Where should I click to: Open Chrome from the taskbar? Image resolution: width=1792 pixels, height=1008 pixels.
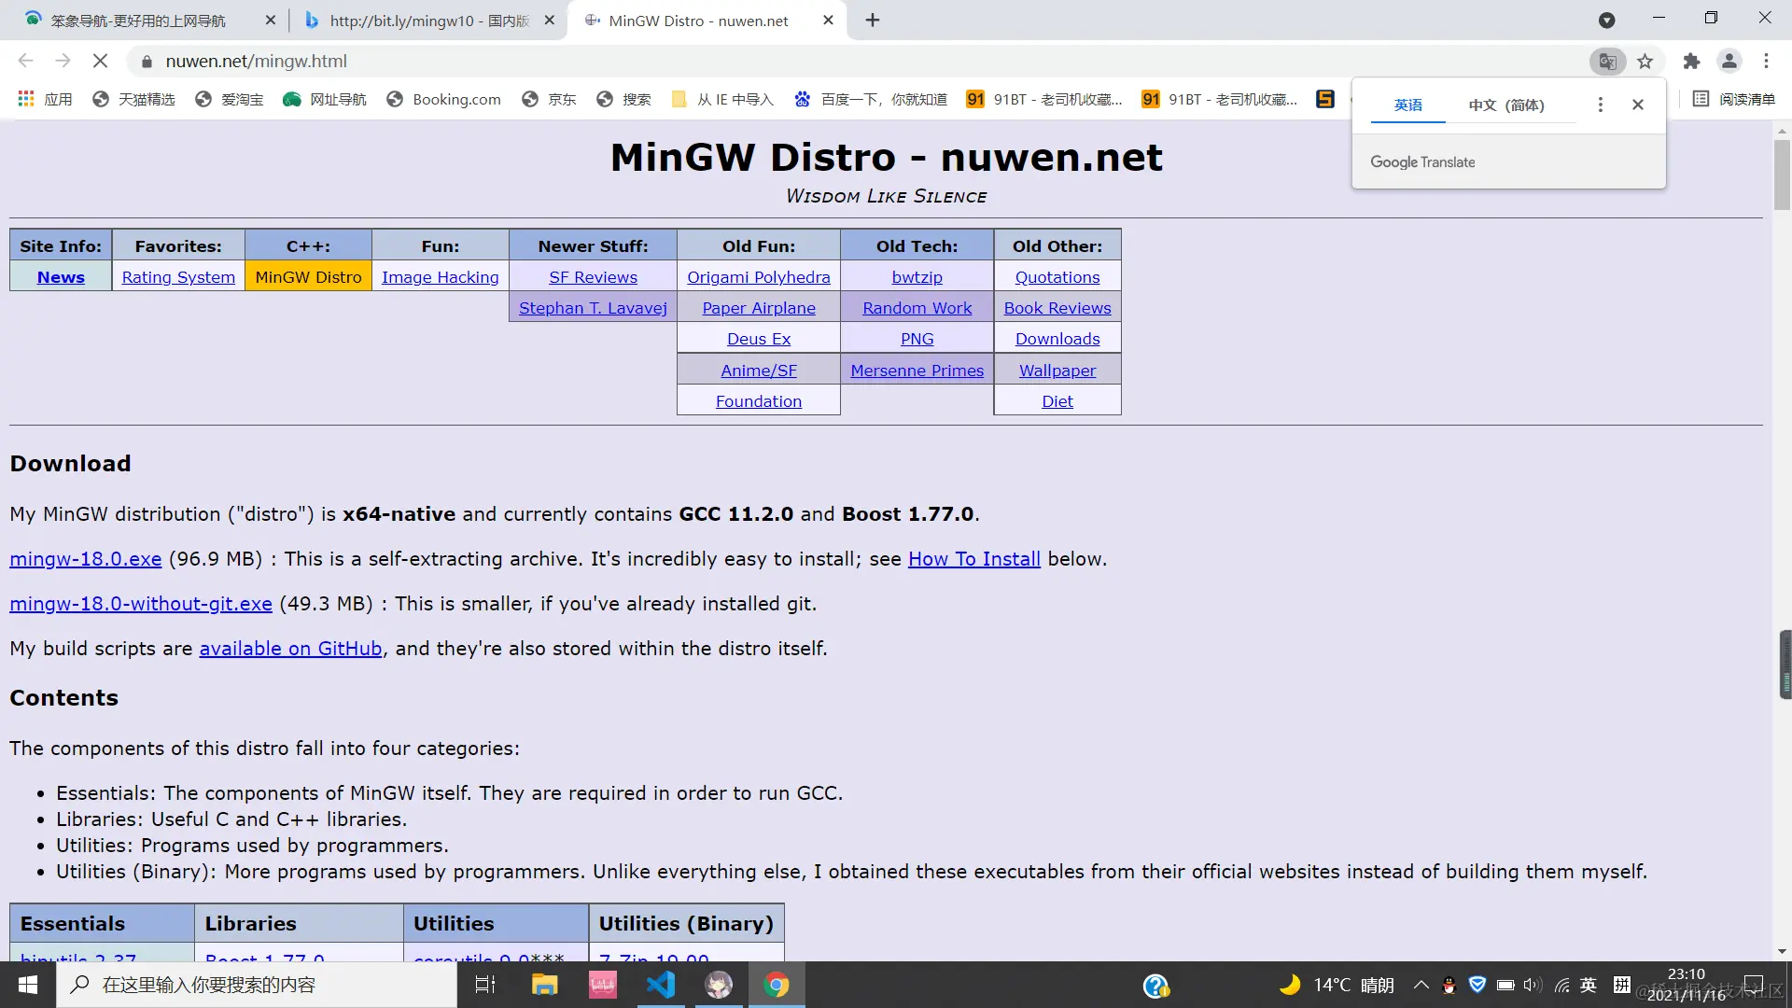[x=777, y=985]
